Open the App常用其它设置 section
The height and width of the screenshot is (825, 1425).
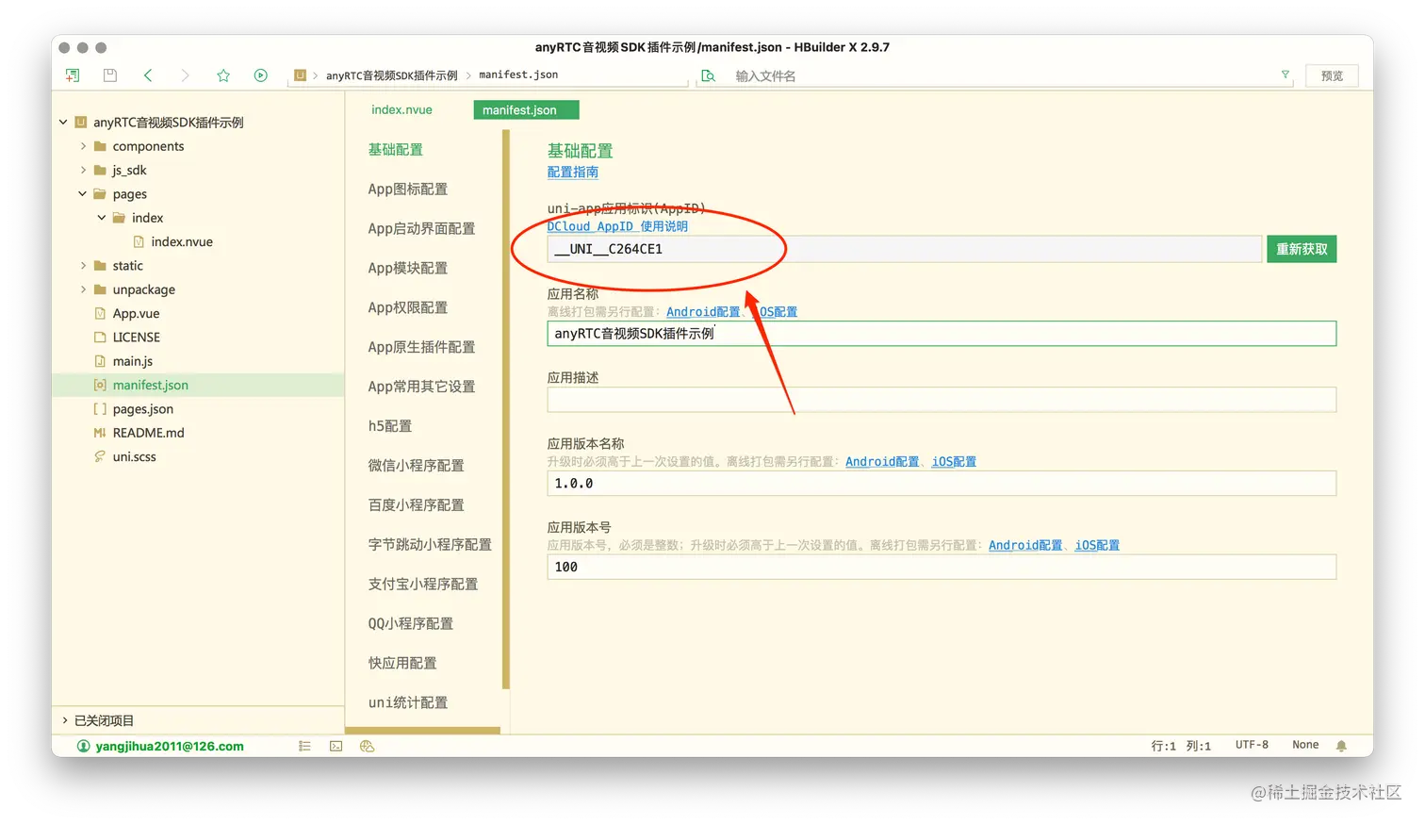pyautogui.click(x=421, y=387)
